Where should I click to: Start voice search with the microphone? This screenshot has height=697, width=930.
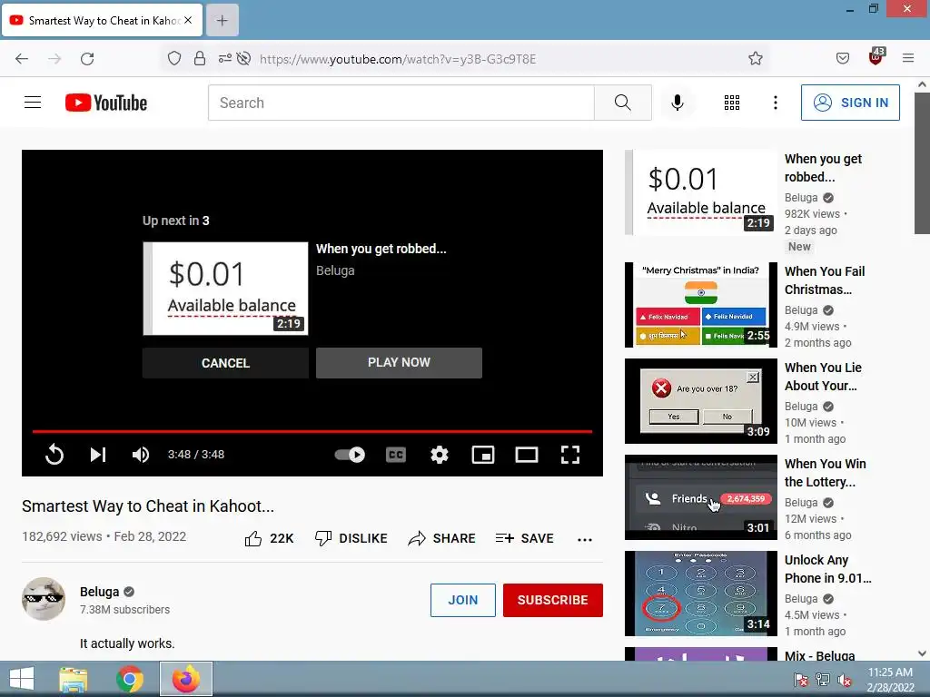click(678, 103)
